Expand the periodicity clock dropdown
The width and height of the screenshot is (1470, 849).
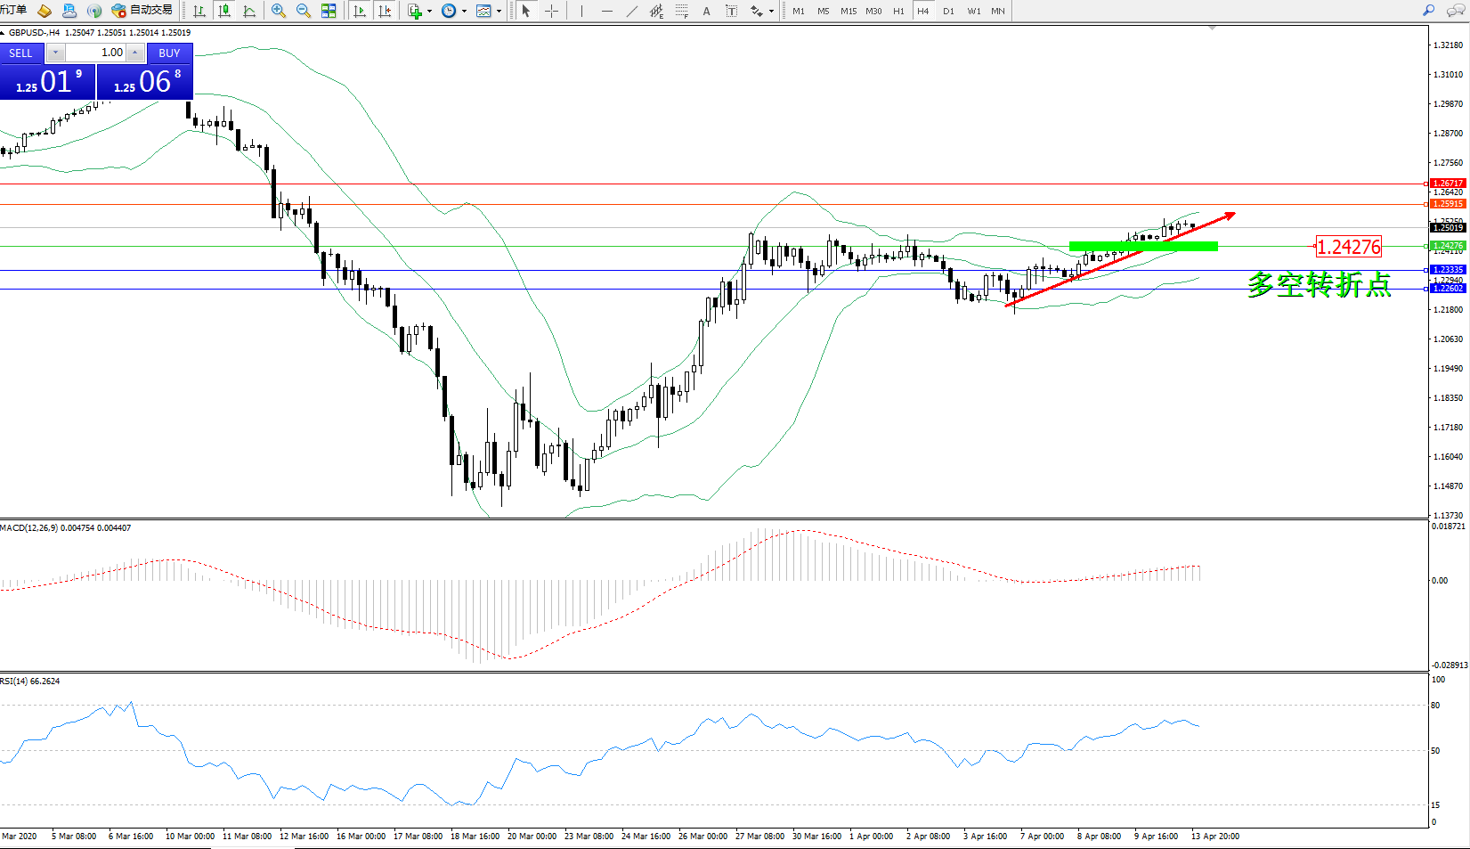[464, 12]
